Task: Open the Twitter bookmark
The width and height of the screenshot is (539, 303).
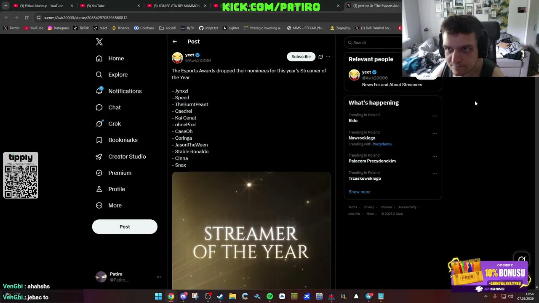Action: (x=11, y=28)
